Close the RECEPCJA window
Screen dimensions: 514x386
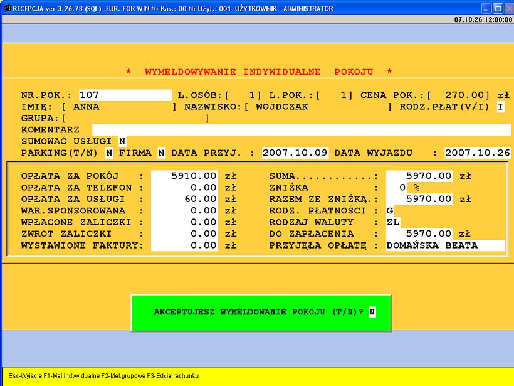507,8
